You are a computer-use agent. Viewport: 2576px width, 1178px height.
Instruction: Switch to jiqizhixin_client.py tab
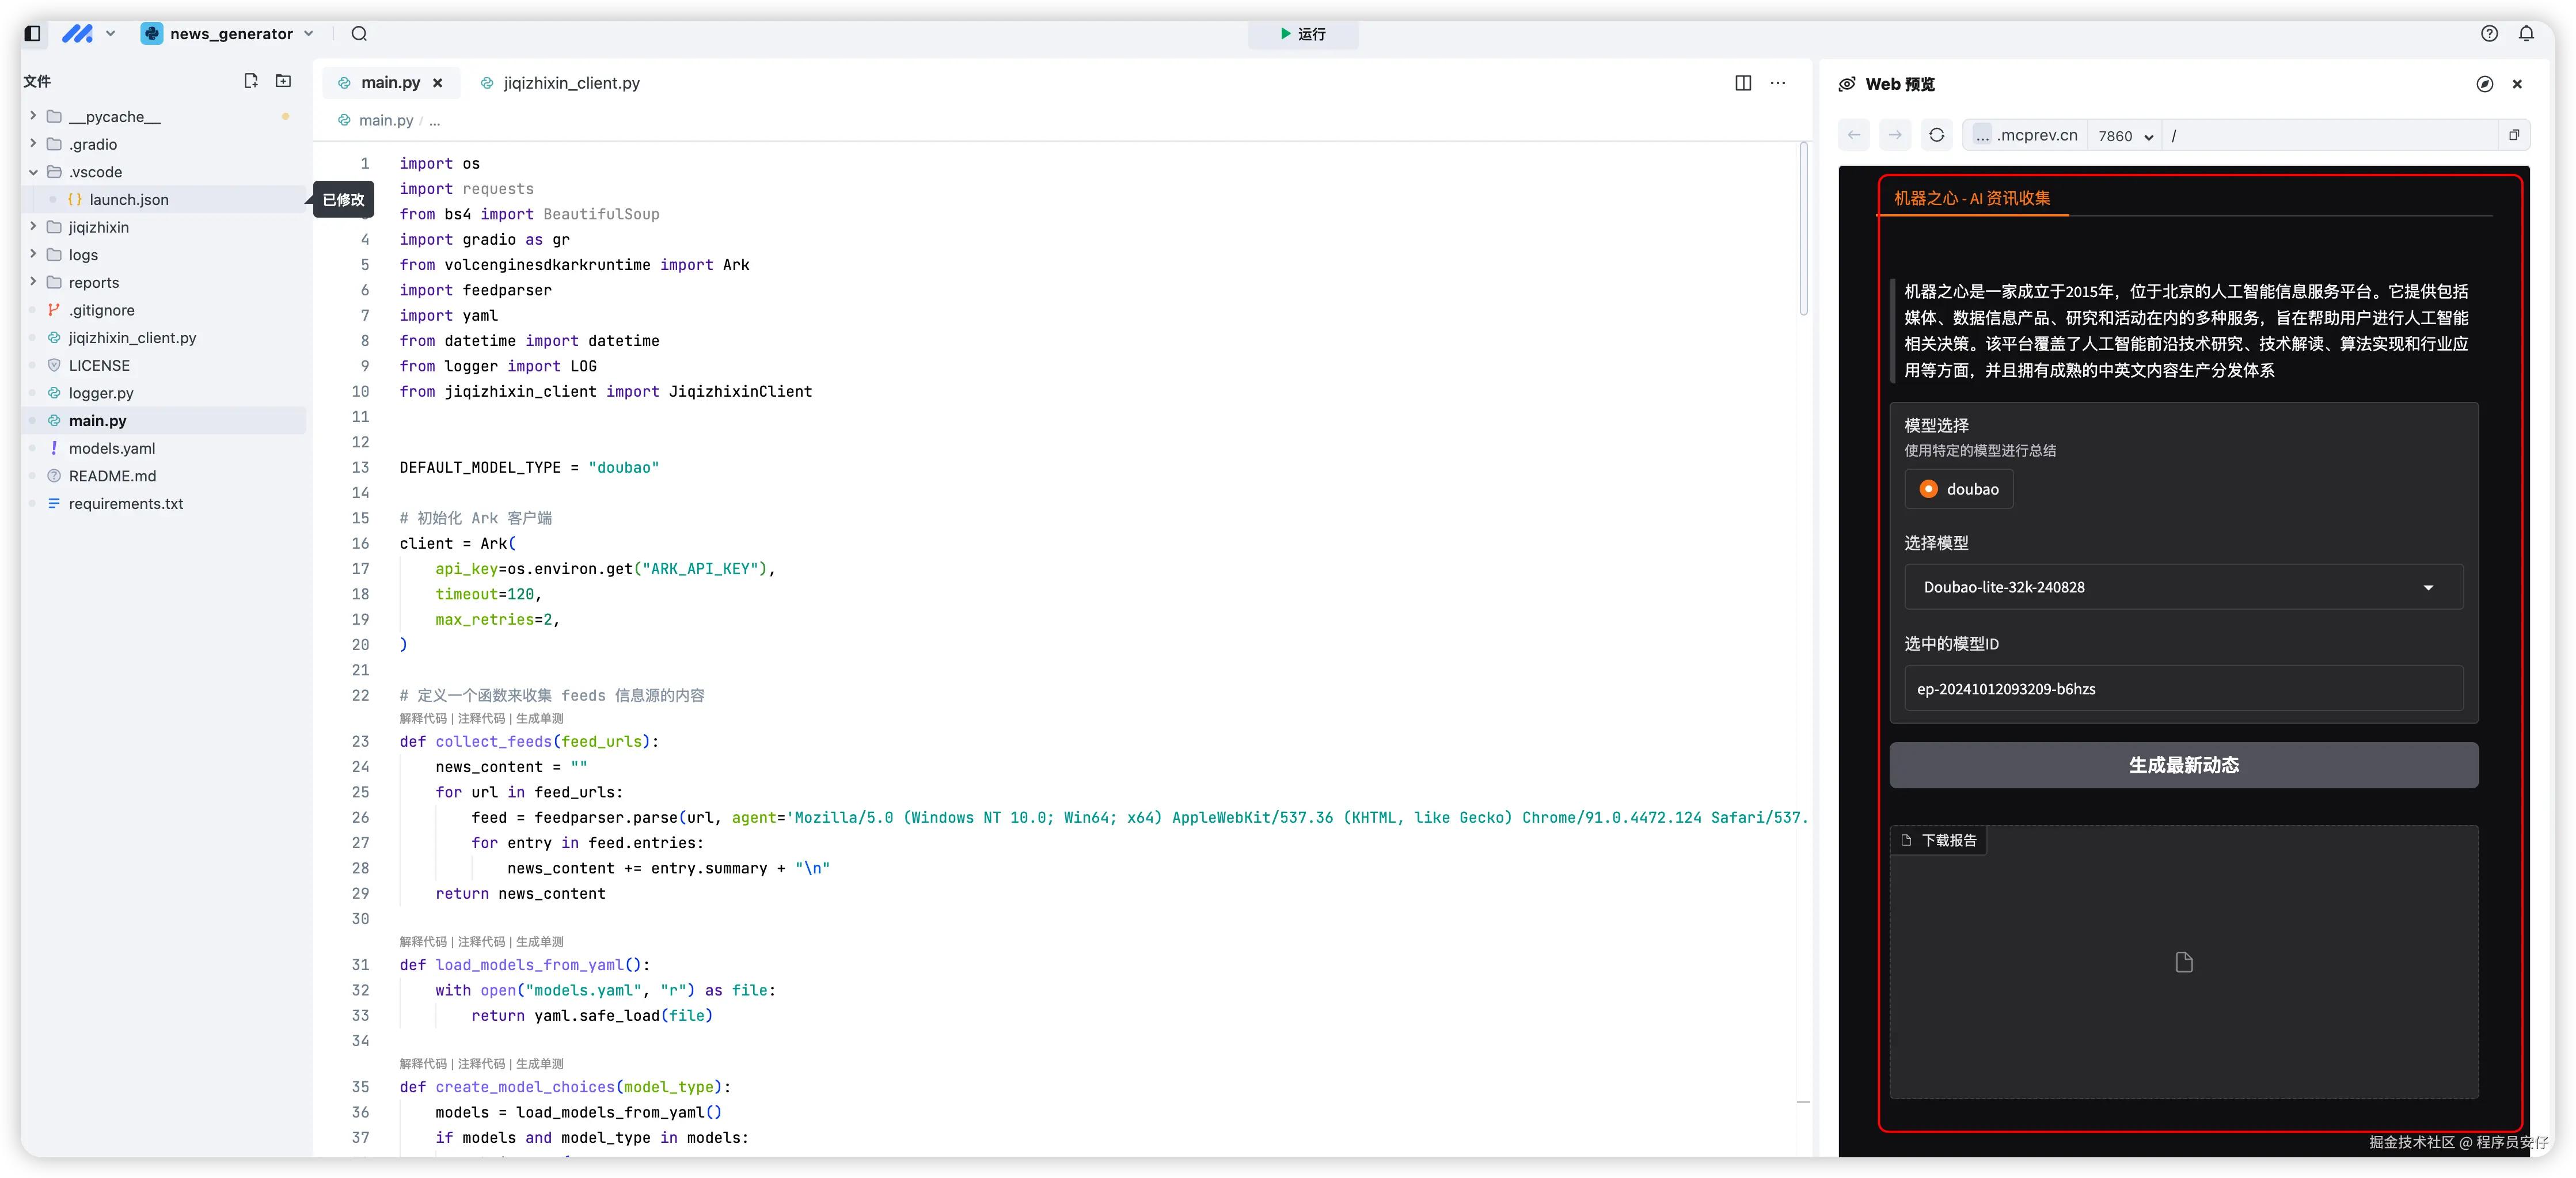pos(570,83)
